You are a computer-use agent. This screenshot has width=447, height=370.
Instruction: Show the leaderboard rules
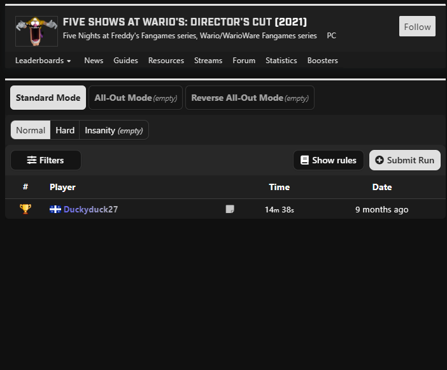coord(329,160)
